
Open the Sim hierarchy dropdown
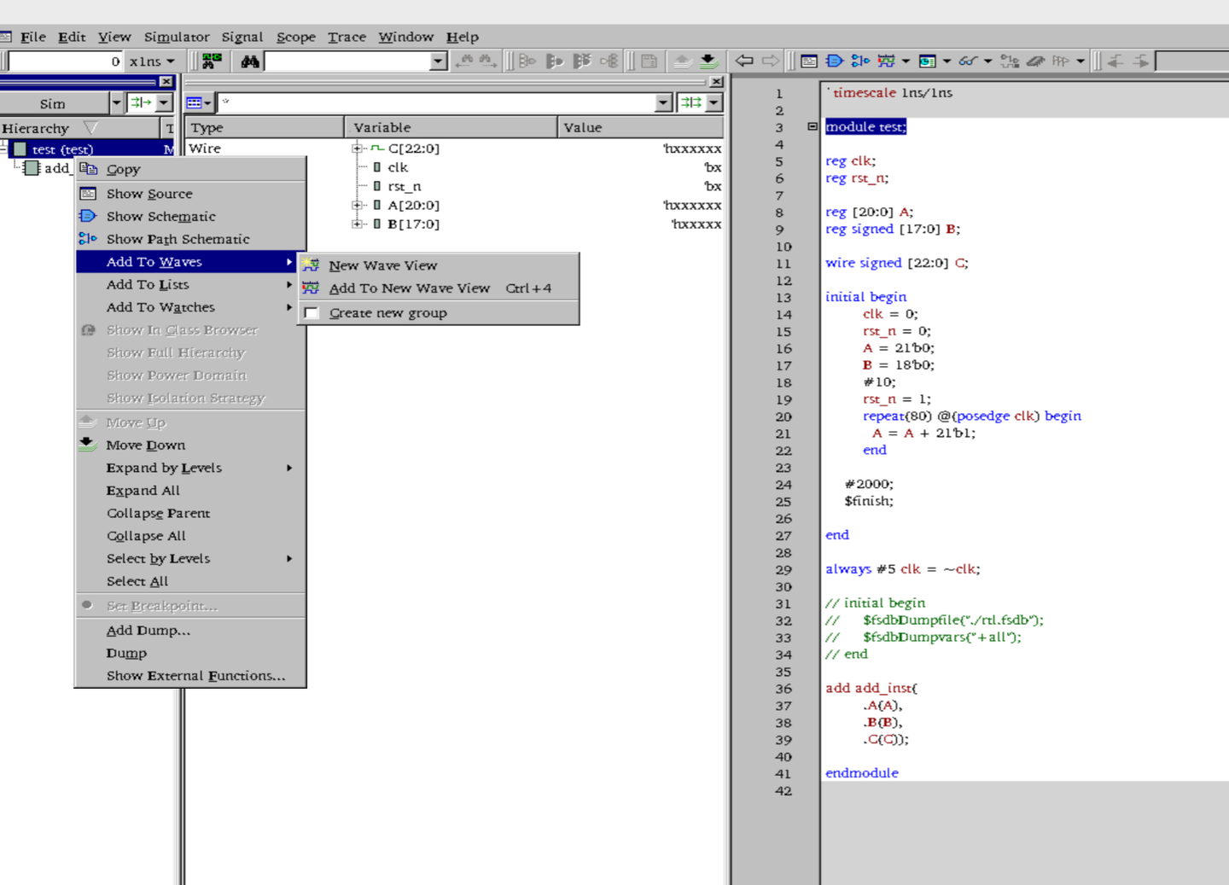pyautogui.click(x=116, y=103)
